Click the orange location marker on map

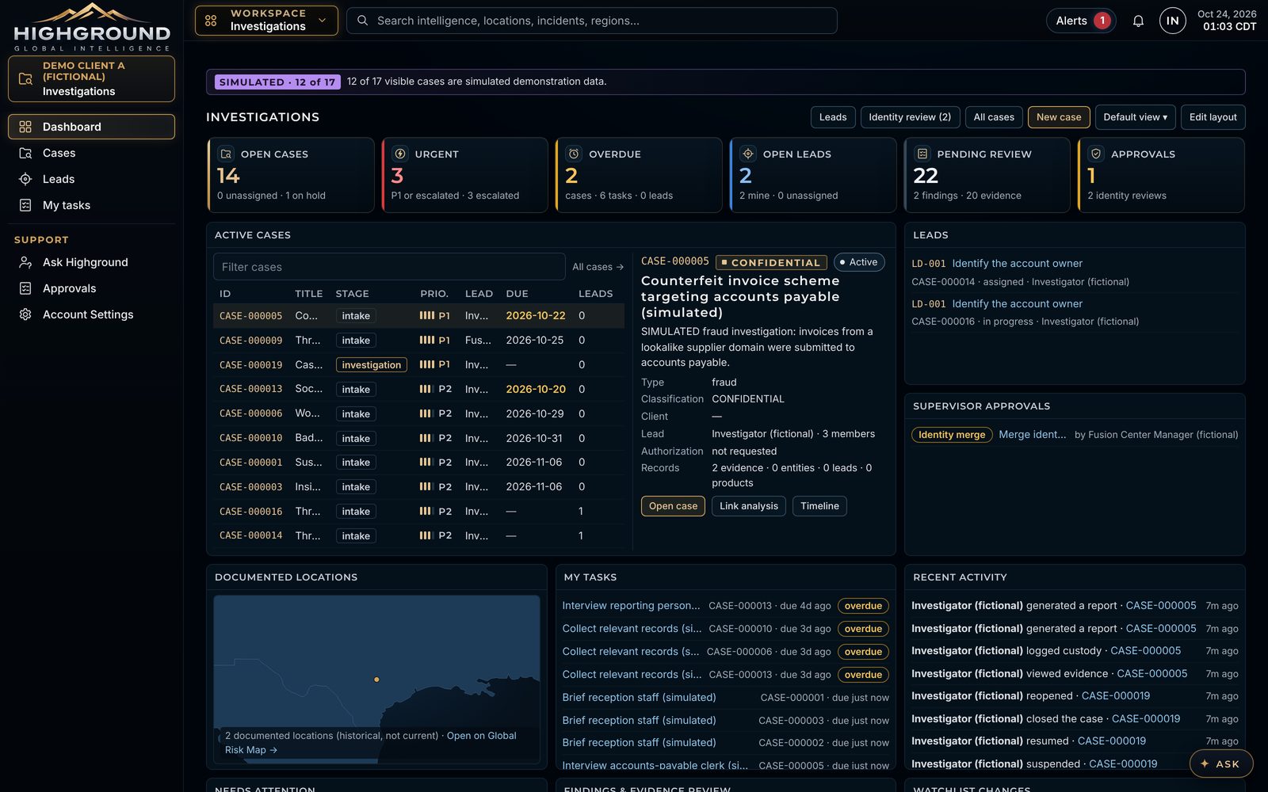click(x=376, y=680)
